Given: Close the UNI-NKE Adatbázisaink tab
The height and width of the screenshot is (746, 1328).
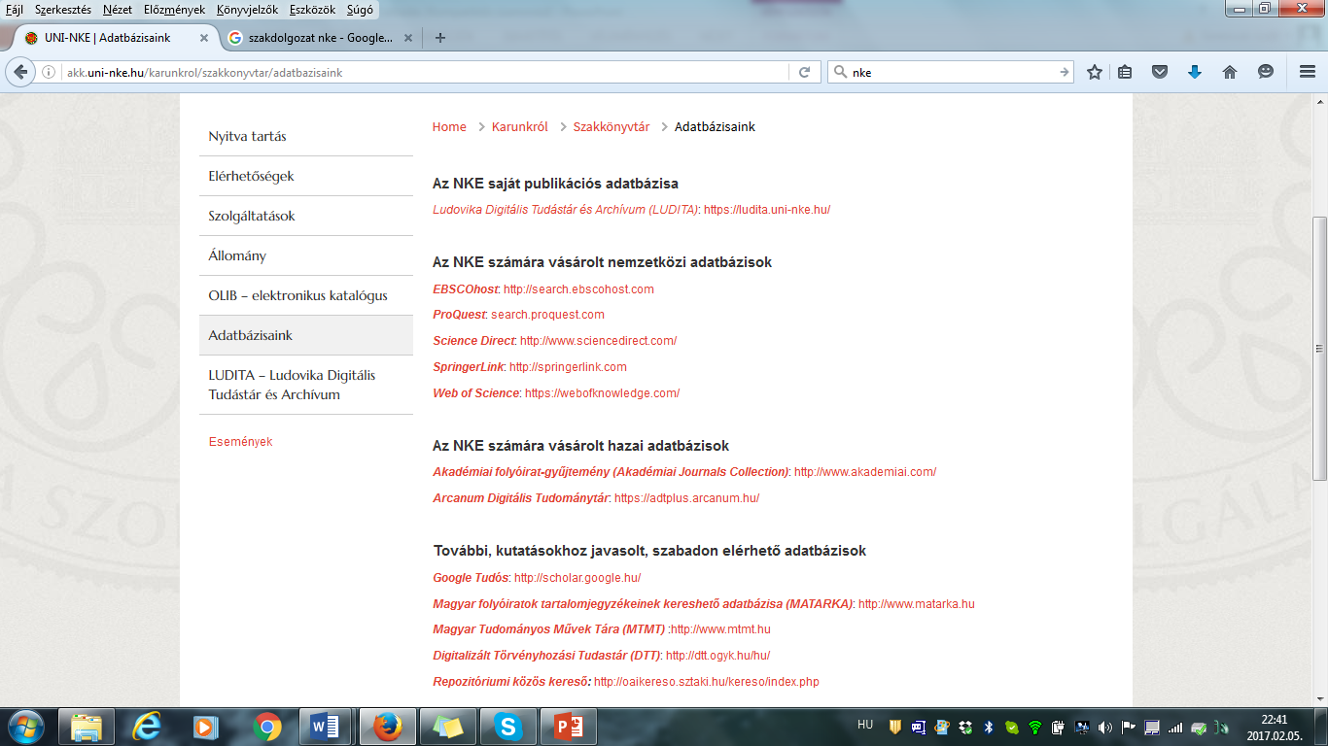Looking at the screenshot, I should [x=204, y=38].
